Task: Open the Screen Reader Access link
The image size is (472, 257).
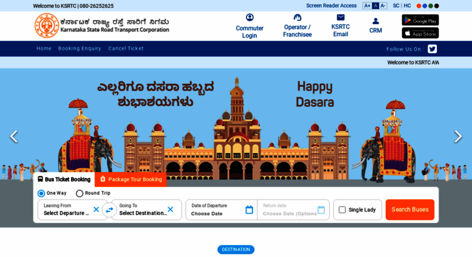Action: click(x=331, y=5)
